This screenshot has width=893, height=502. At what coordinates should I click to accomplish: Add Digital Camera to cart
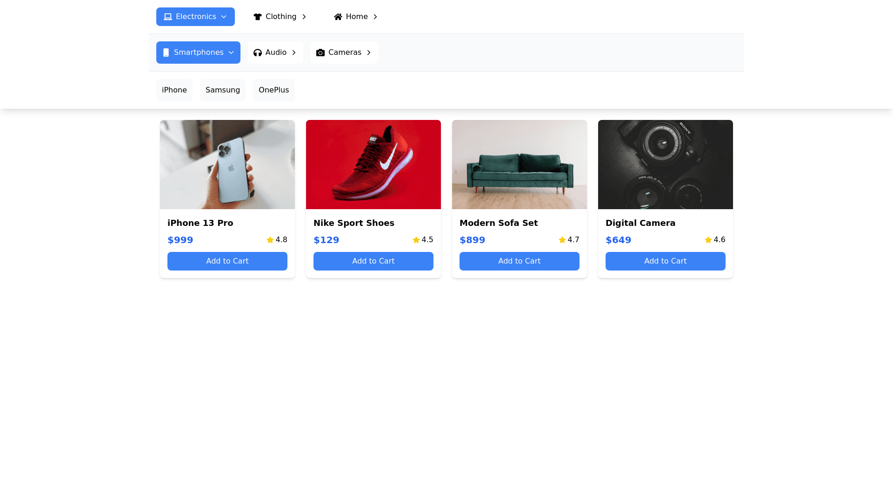tap(665, 261)
